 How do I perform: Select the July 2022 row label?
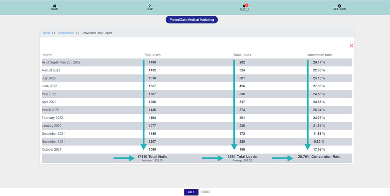pyautogui.click(x=48, y=78)
